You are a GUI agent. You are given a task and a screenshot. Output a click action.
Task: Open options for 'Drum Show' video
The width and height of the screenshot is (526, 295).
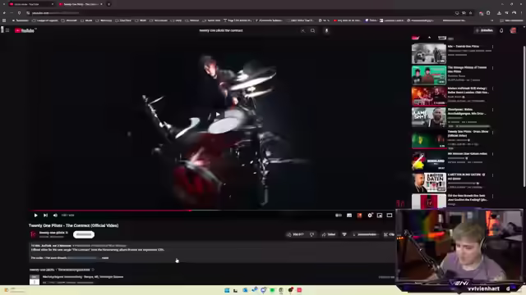pyautogui.click(x=492, y=132)
